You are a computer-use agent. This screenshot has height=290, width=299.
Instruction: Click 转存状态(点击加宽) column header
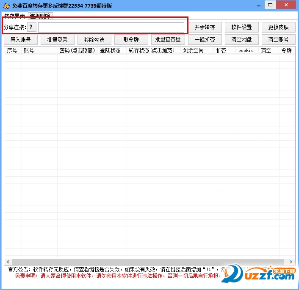154,50
